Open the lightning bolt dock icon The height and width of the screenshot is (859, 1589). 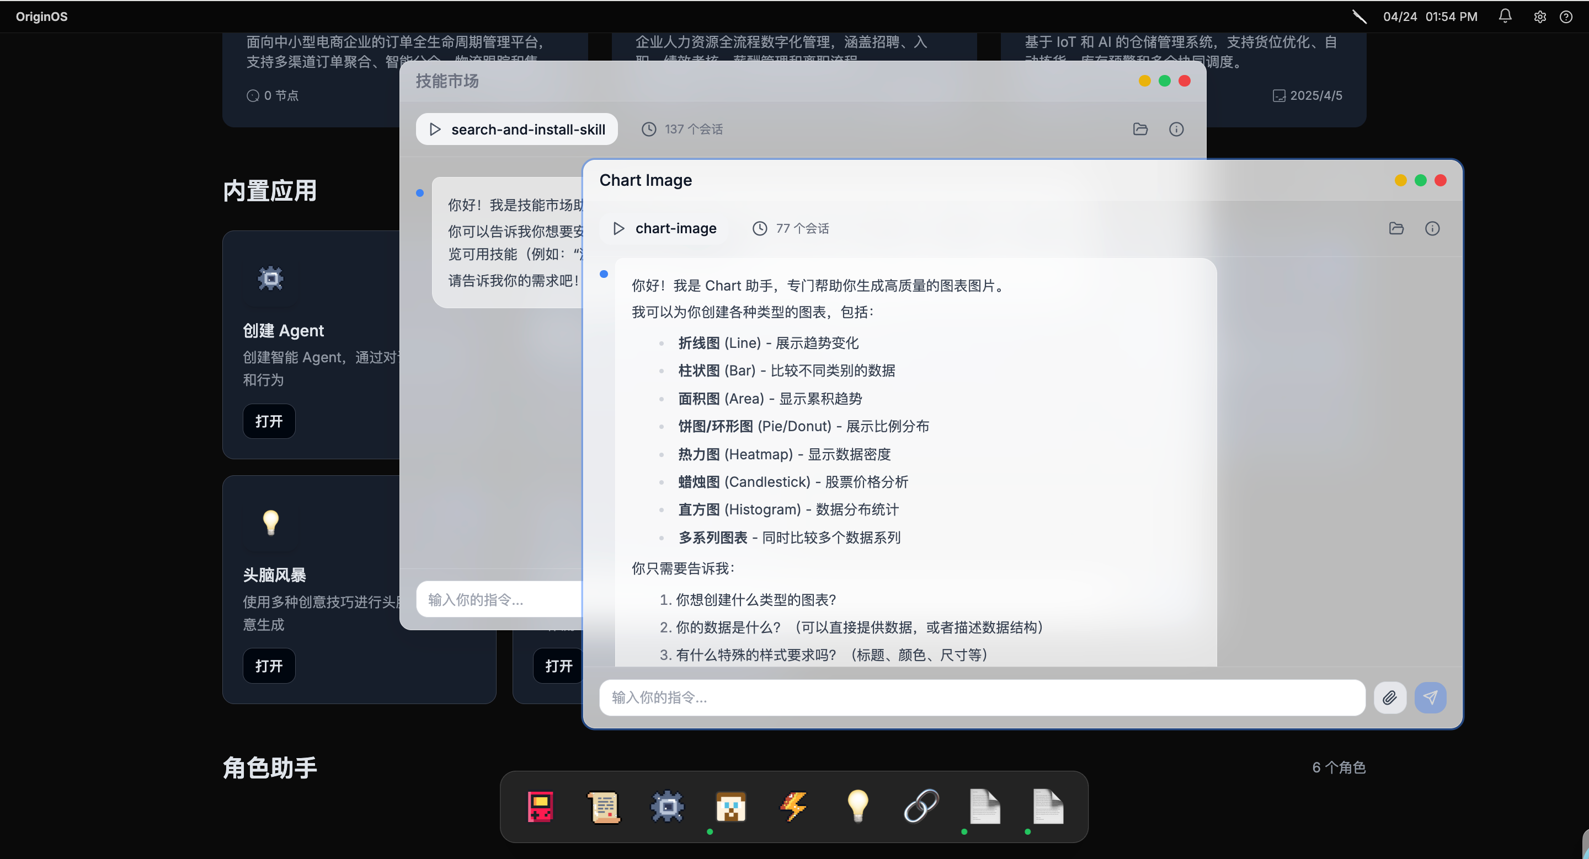point(794,807)
